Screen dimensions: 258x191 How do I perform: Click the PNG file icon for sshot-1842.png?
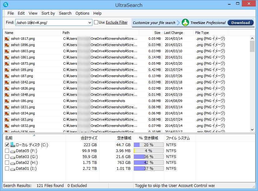[x=7, y=82]
